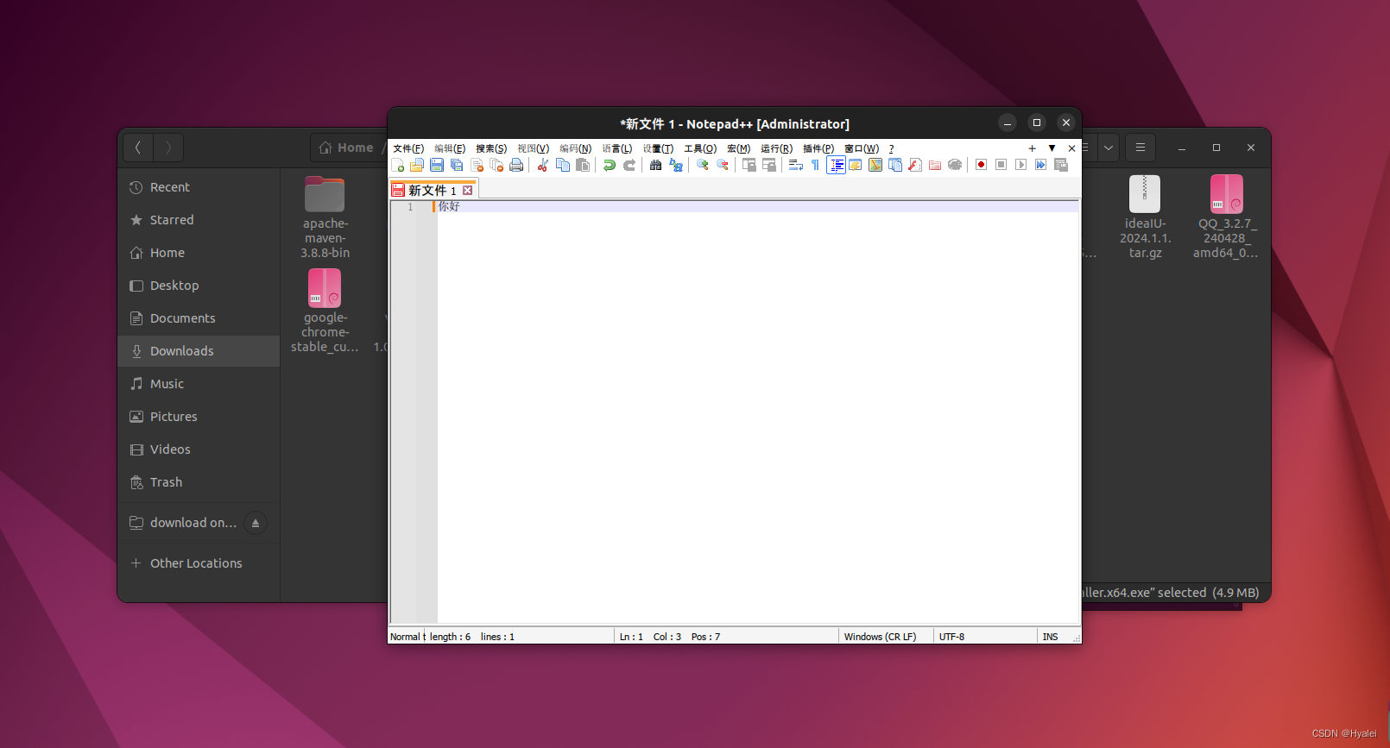The height and width of the screenshot is (748, 1390).
Task: Click the Paste toolbar icon
Action: (x=583, y=165)
